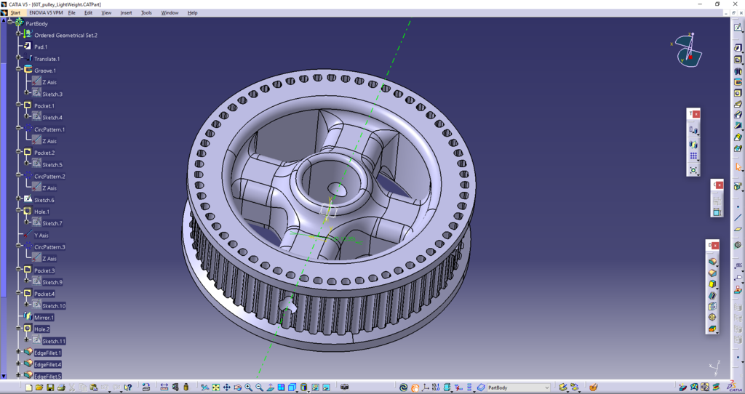Expand the Ordered Geometrical Set.2 node
Screen dimensions: 745x394
18,34
